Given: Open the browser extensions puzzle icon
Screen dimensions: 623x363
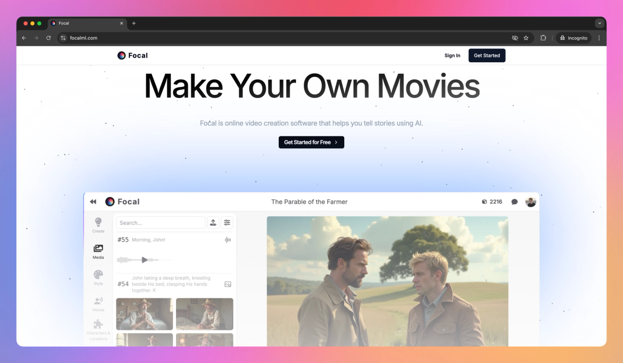Looking at the screenshot, I should click(543, 38).
